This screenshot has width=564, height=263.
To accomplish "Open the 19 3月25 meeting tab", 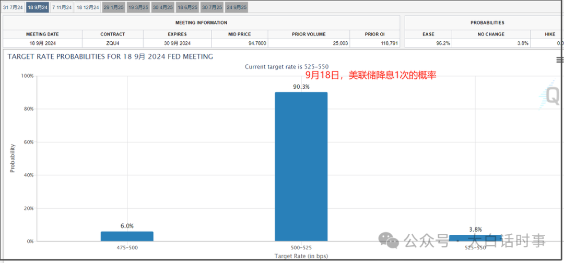I will tap(138, 7).
